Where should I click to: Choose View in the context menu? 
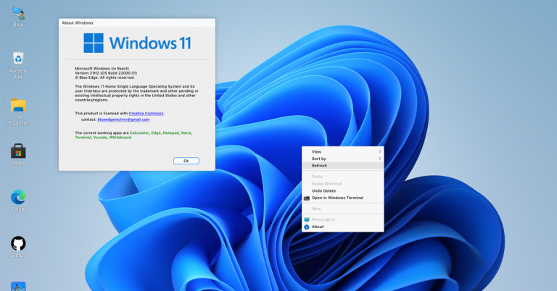(x=343, y=151)
